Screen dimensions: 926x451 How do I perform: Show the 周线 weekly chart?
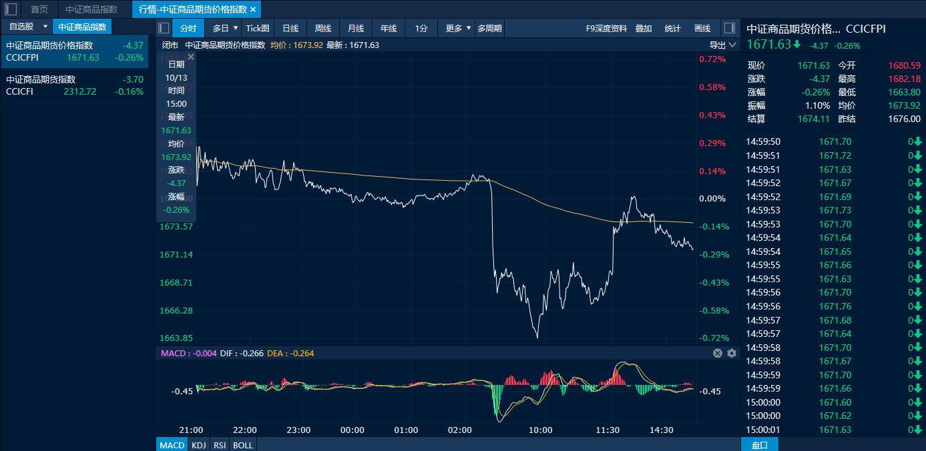[323, 28]
